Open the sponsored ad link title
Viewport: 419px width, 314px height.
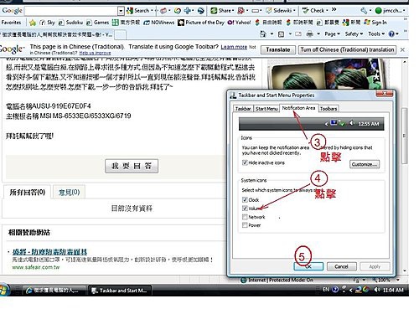click(49, 252)
